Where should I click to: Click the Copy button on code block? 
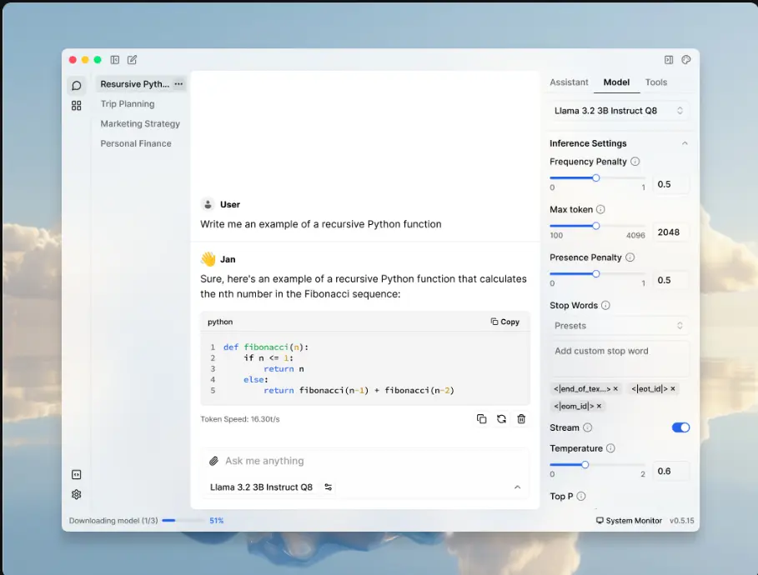pyautogui.click(x=505, y=322)
